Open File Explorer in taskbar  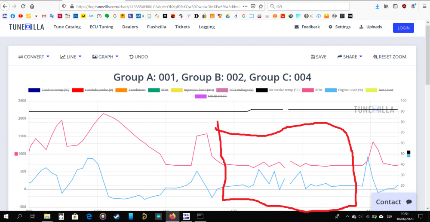pyautogui.click(x=47, y=216)
